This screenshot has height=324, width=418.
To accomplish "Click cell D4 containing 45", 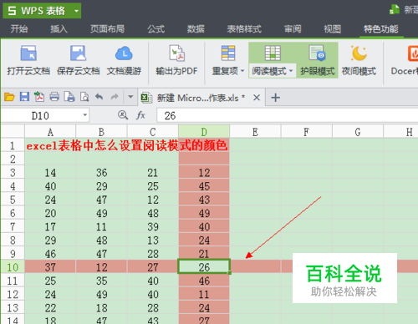I will 204,186.
